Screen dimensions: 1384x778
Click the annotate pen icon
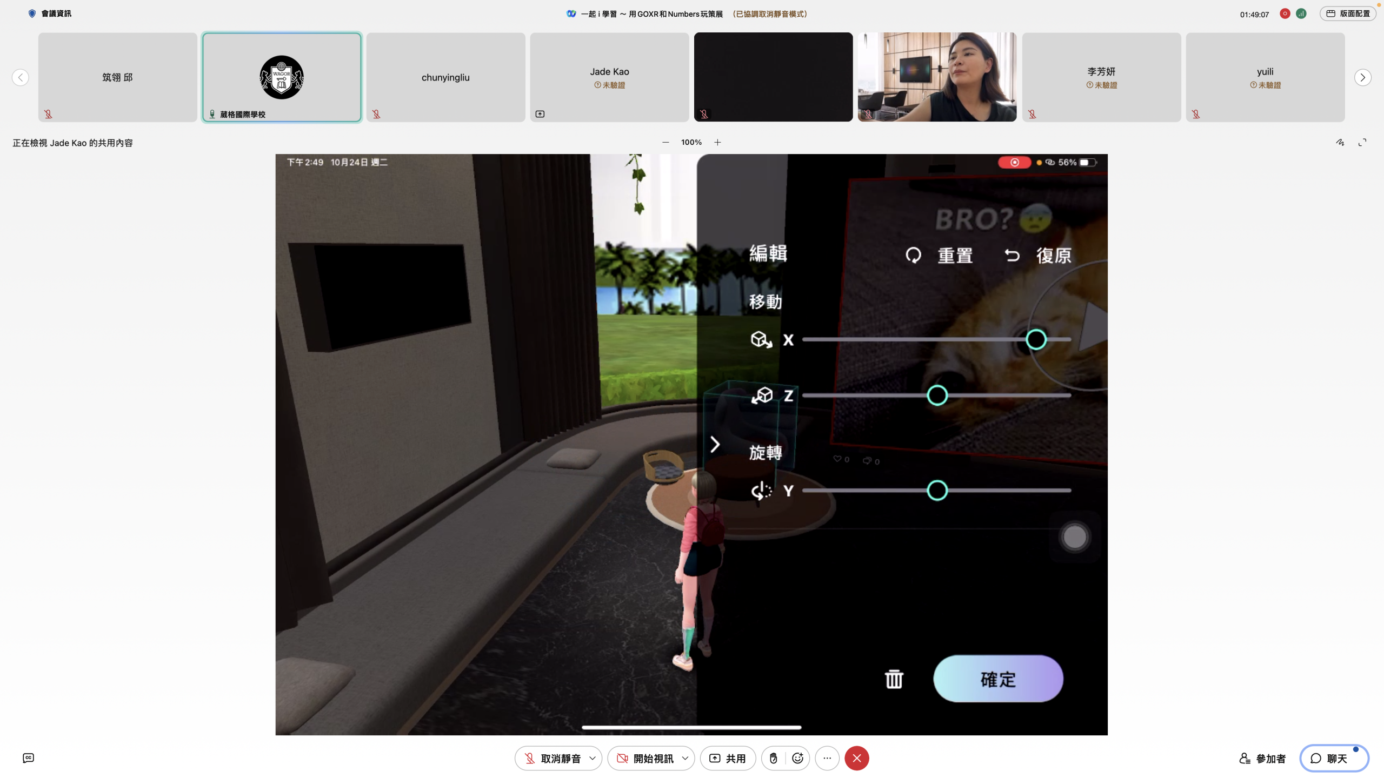pyautogui.click(x=1340, y=143)
